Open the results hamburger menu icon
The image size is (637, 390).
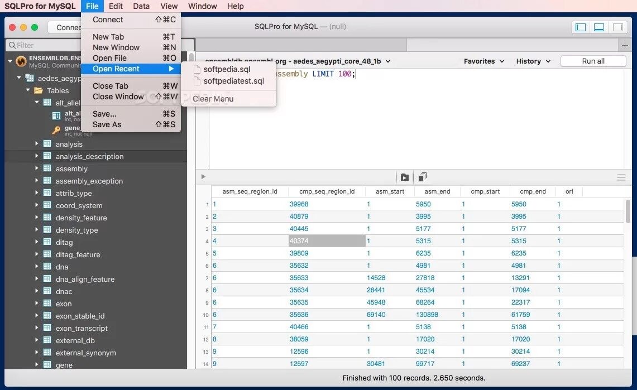click(x=621, y=177)
